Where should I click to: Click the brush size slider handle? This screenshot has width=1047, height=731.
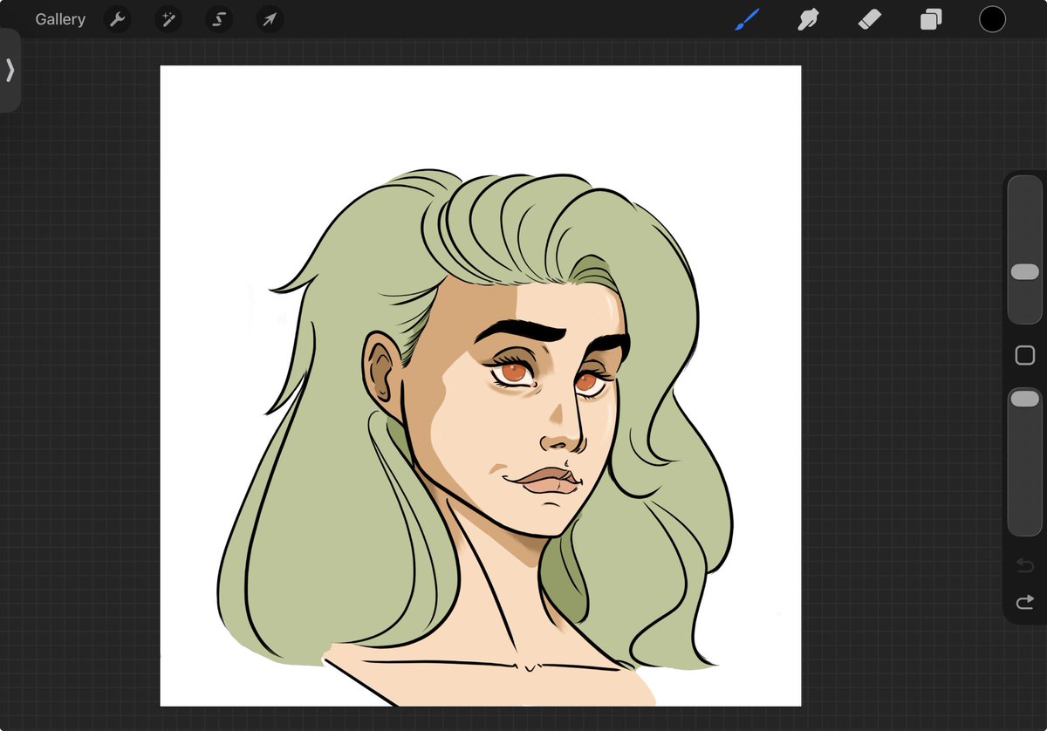click(1024, 272)
